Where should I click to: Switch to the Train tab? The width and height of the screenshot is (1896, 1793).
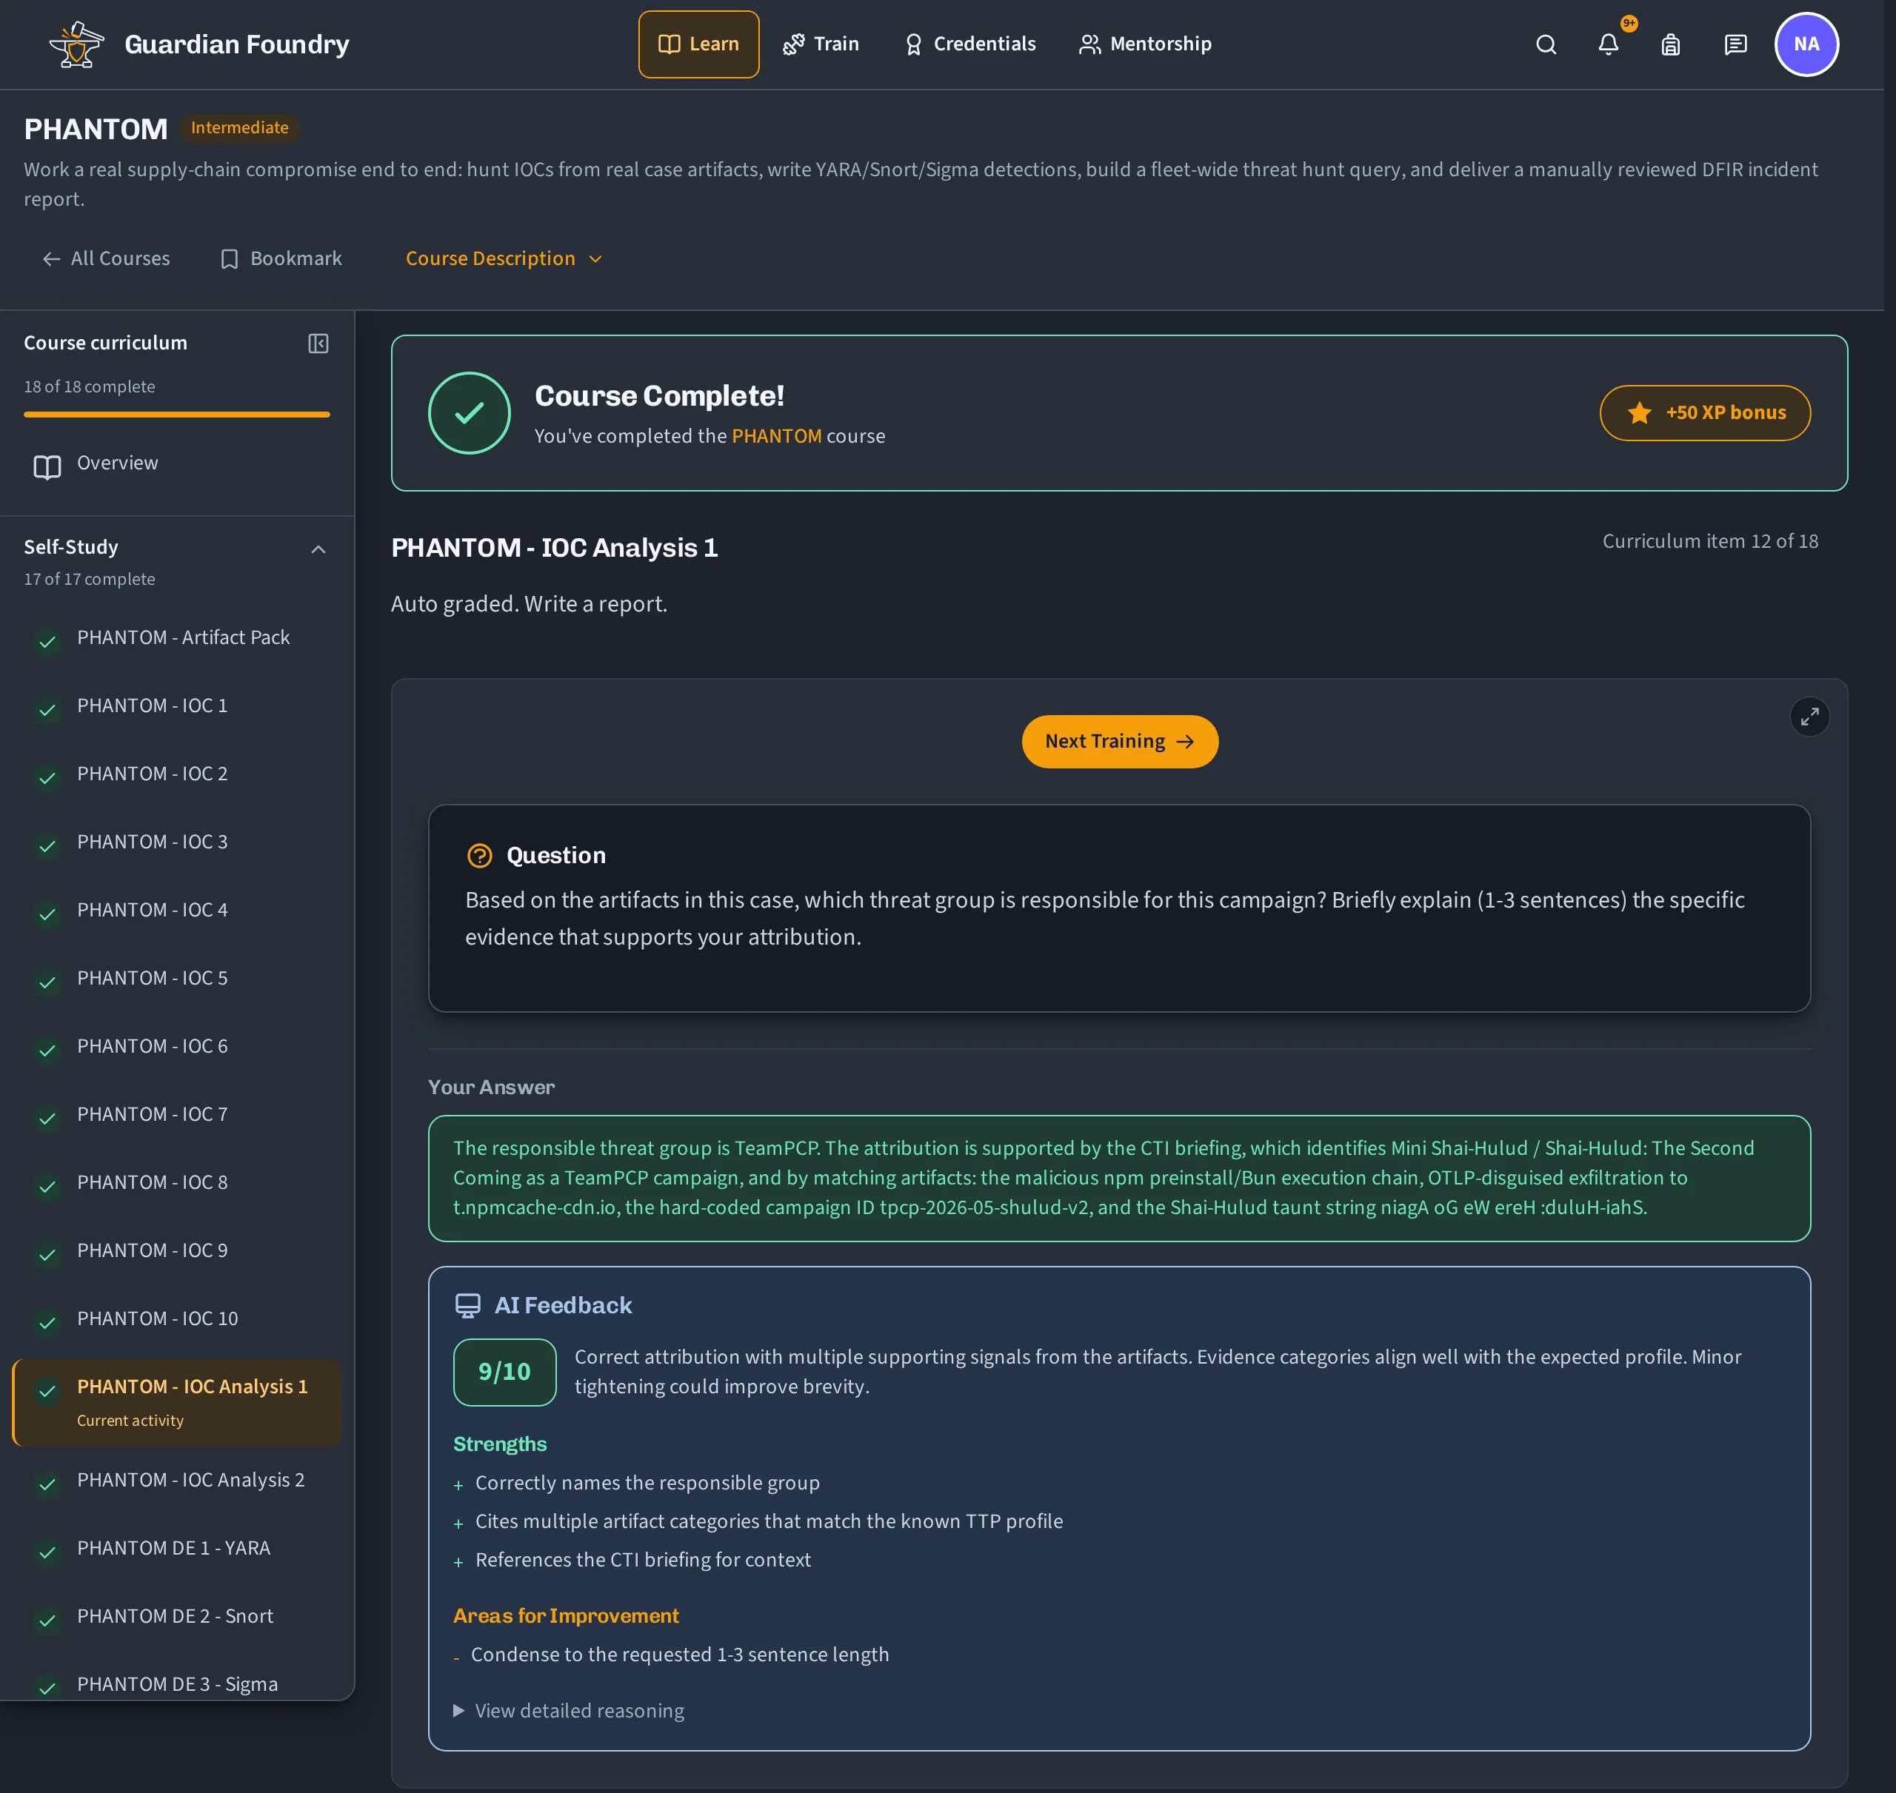click(821, 44)
